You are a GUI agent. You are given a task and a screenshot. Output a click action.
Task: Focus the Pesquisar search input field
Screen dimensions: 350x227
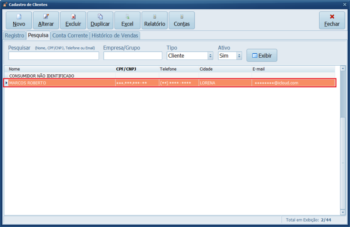coord(54,56)
